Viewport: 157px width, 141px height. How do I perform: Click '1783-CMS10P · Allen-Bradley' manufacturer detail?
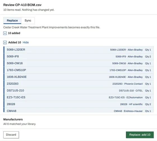(126, 70)
